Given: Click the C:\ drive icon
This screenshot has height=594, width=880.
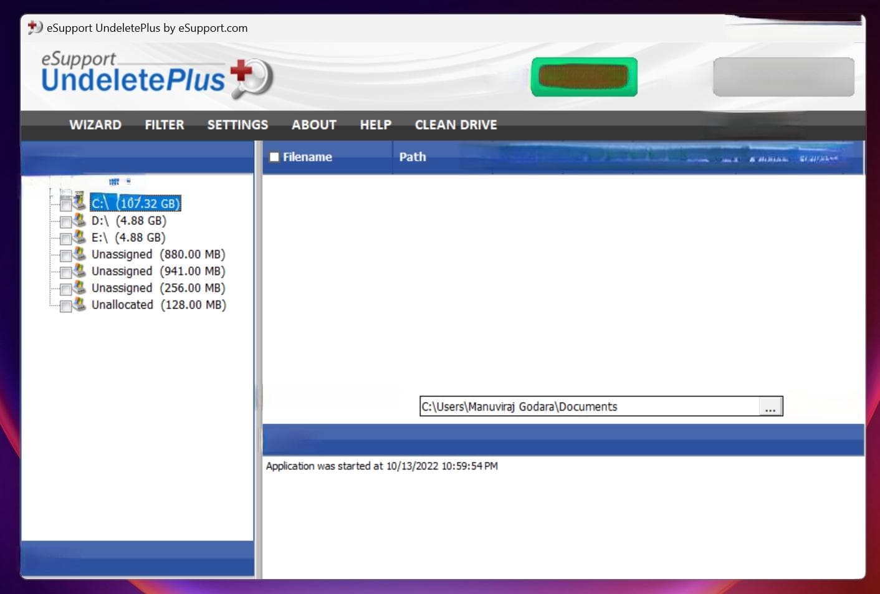Looking at the screenshot, I should (x=79, y=201).
